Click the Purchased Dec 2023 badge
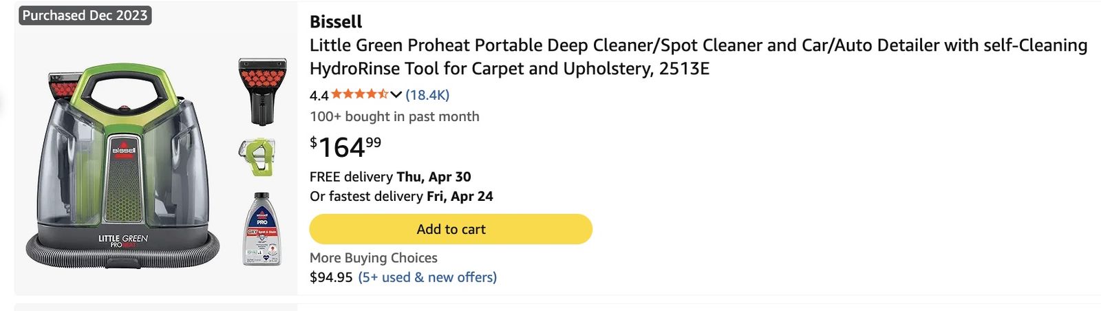1101x311 pixels. point(85,15)
